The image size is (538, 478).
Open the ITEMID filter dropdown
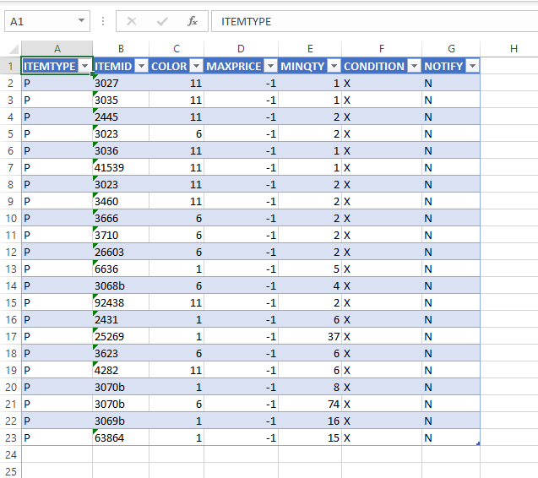point(141,66)
